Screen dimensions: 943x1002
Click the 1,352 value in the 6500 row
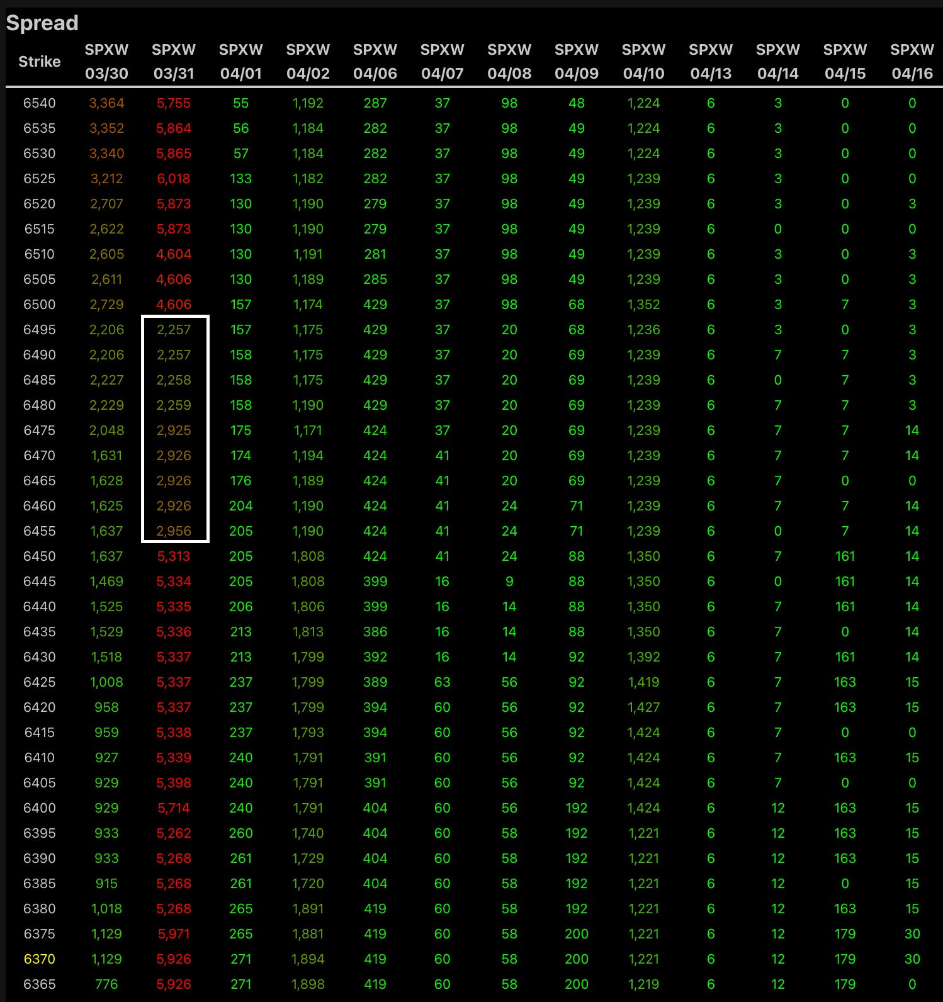tap(644, 305)
